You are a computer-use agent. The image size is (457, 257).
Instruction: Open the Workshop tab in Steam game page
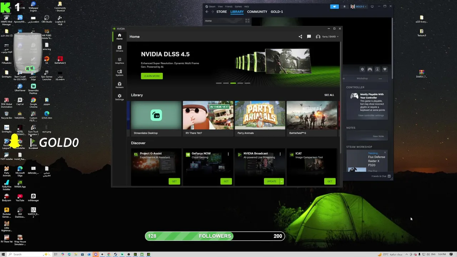[362, 79]
